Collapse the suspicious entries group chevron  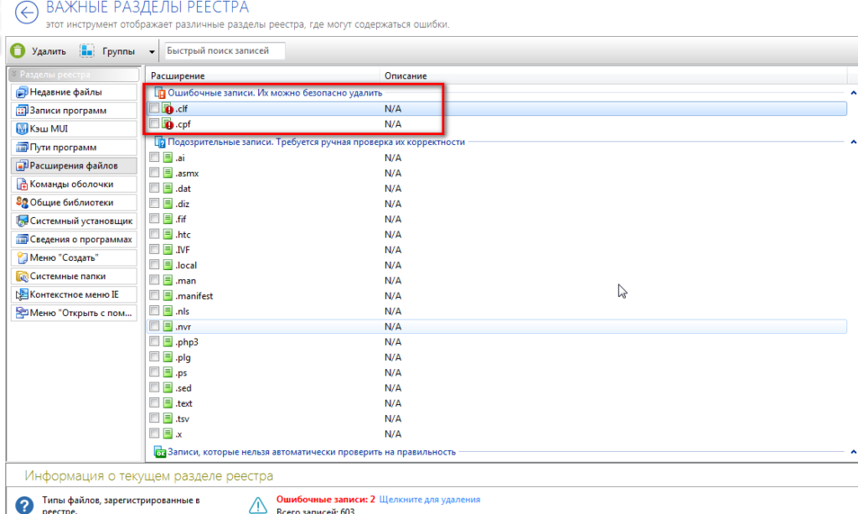[853, 143]
